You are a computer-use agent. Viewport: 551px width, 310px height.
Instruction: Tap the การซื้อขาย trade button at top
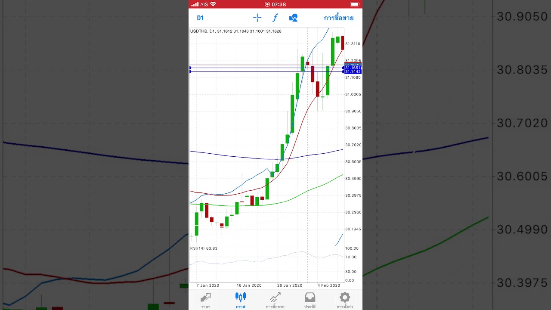pos(339,18)
